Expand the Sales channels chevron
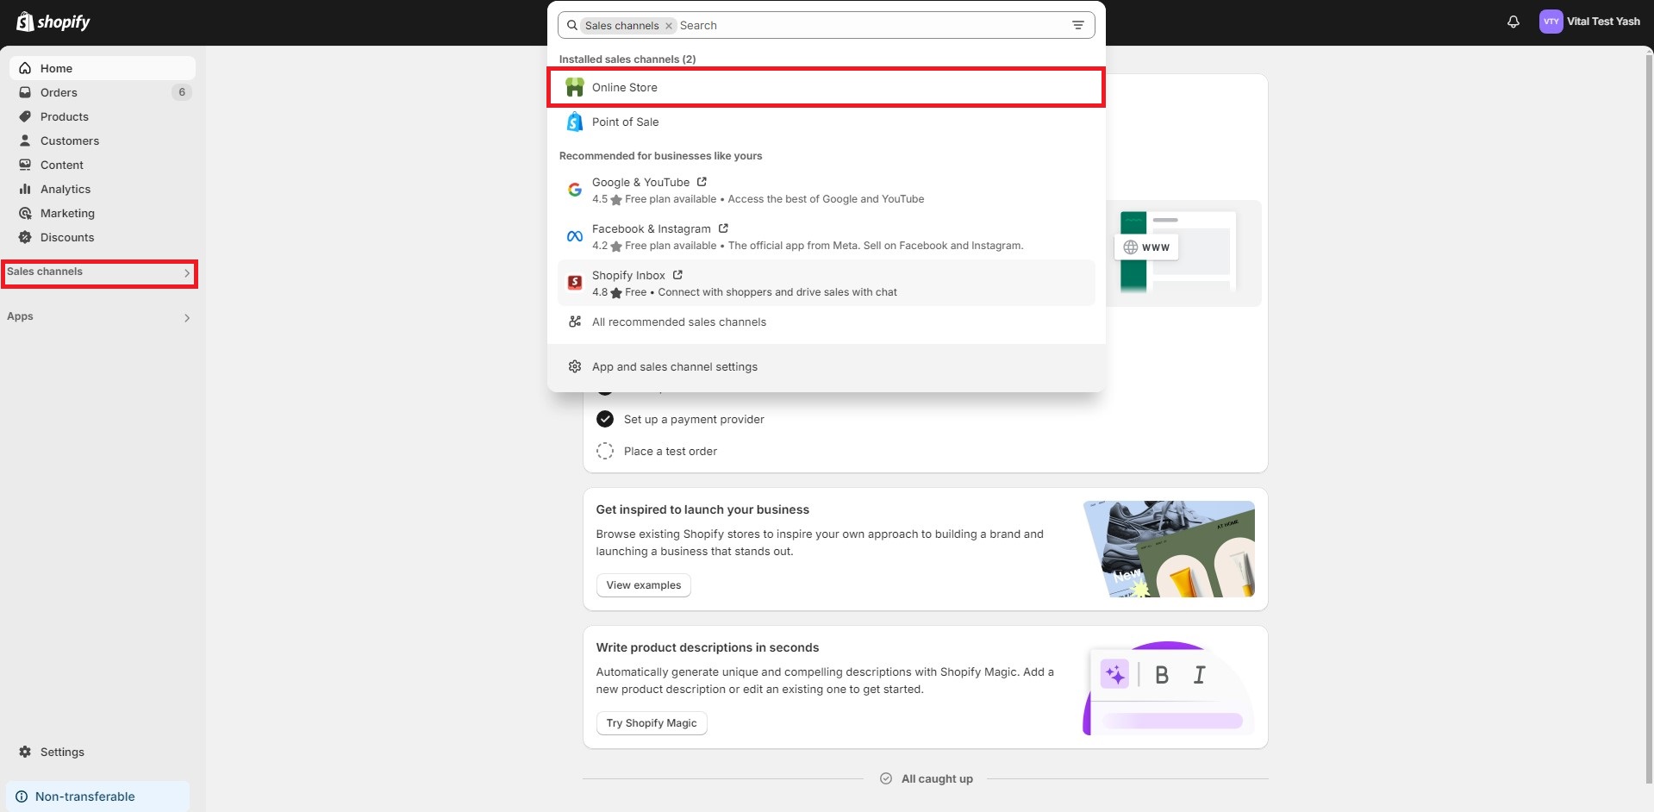 click(x=187, y=273)
